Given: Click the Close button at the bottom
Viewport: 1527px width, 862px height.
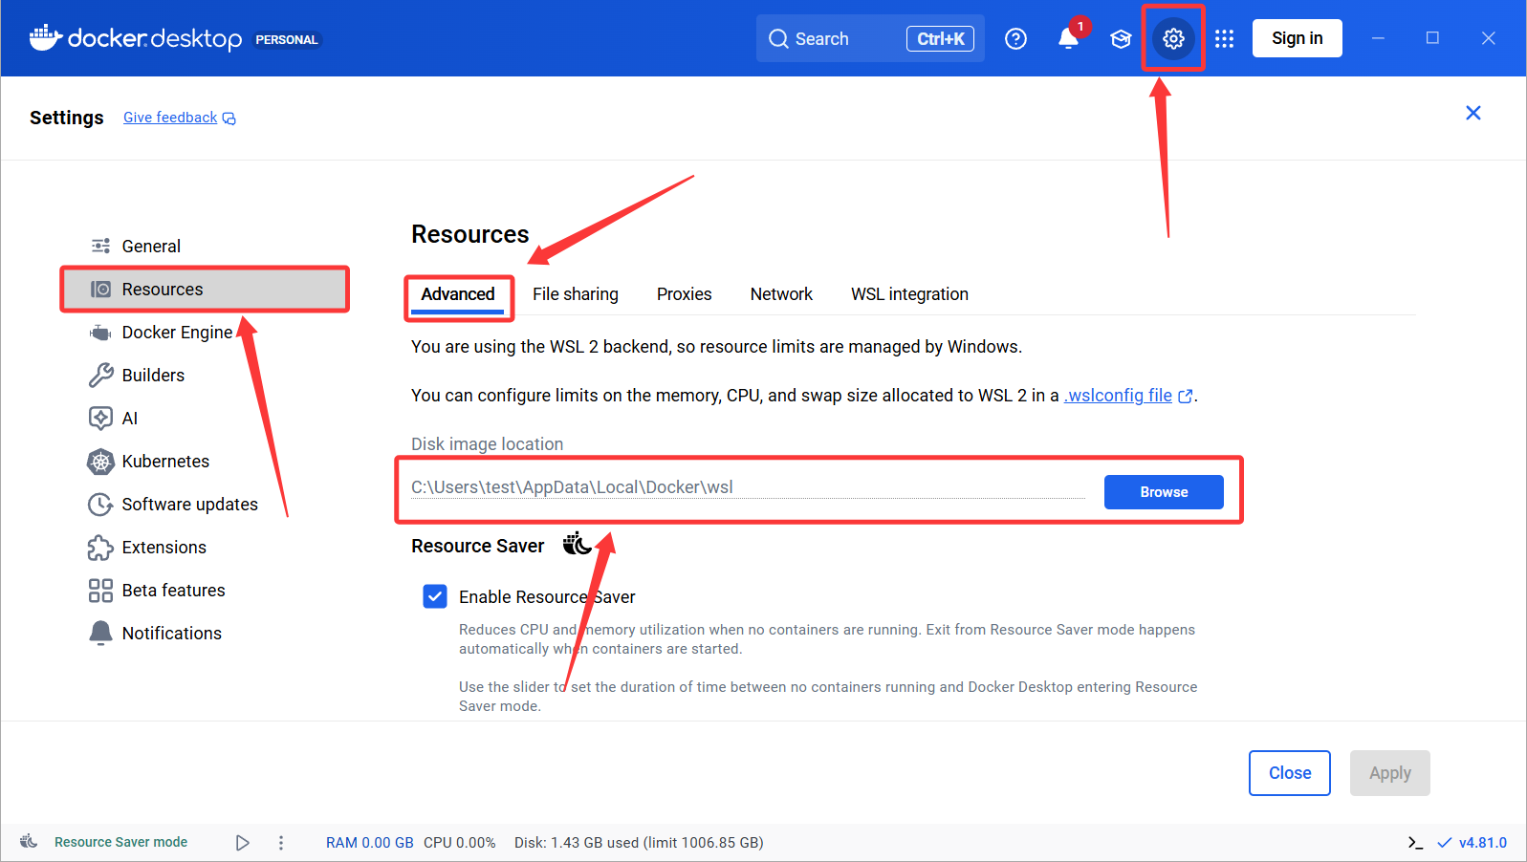Looking at the screenshot, I should 1290,773.
